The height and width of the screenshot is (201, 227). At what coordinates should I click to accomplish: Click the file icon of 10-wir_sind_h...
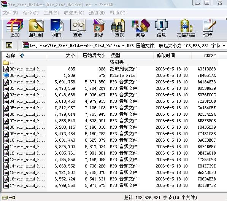point(6,140)
